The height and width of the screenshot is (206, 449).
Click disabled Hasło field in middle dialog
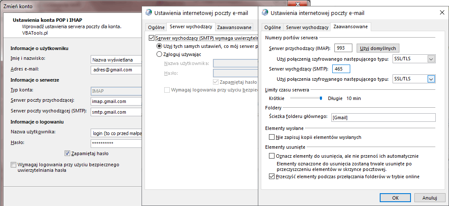(x=235, y=73)
